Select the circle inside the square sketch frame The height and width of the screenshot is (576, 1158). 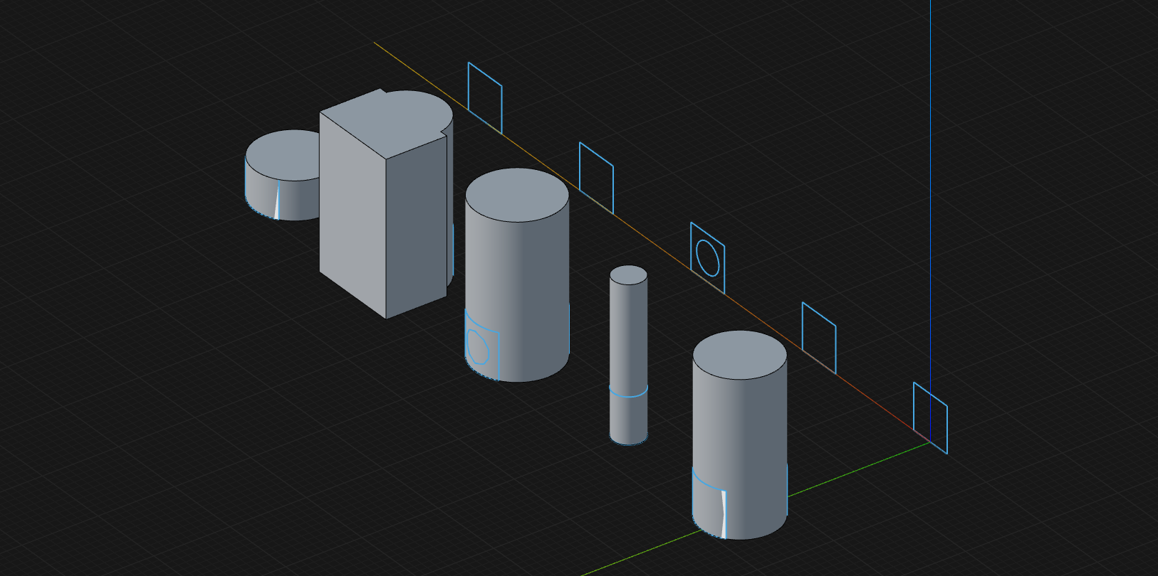(708, 257)
